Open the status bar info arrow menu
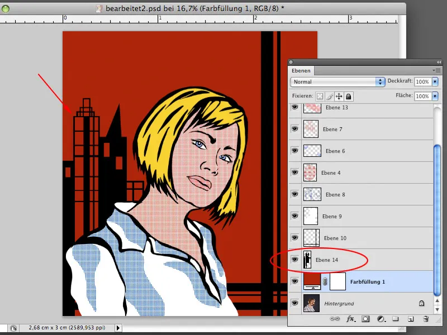This screenshot has width=447, height=335. click(x=118, y=328)
